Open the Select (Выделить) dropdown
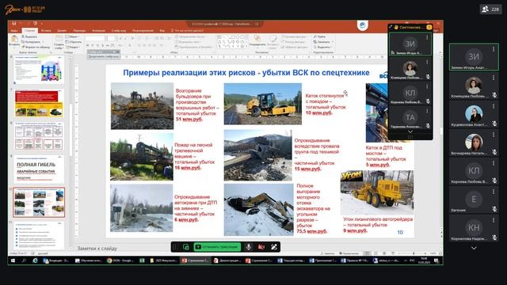Screen dimensions: 507x285 [322, 47]
